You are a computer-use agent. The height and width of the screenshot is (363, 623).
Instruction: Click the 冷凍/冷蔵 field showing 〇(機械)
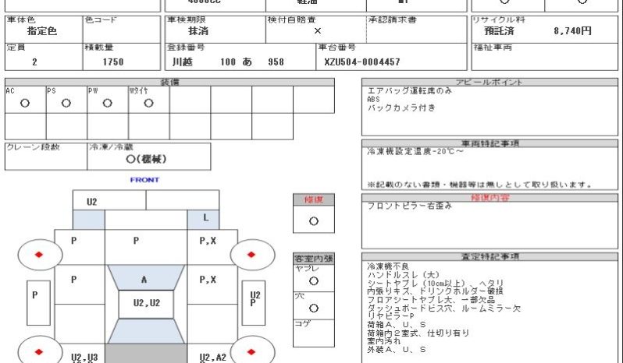(x=149, y=157)
